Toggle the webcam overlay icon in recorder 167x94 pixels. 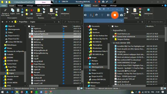[x=97, y=15]
